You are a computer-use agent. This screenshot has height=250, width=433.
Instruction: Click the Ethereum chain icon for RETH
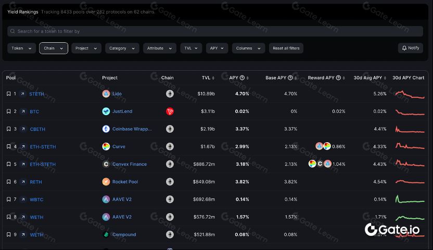pyautogui.click(x=170, y=181)
